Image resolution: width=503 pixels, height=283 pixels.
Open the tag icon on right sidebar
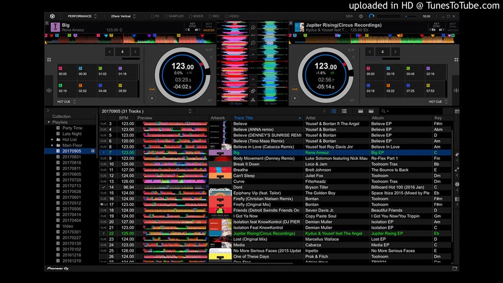click(x=457, y=155)
